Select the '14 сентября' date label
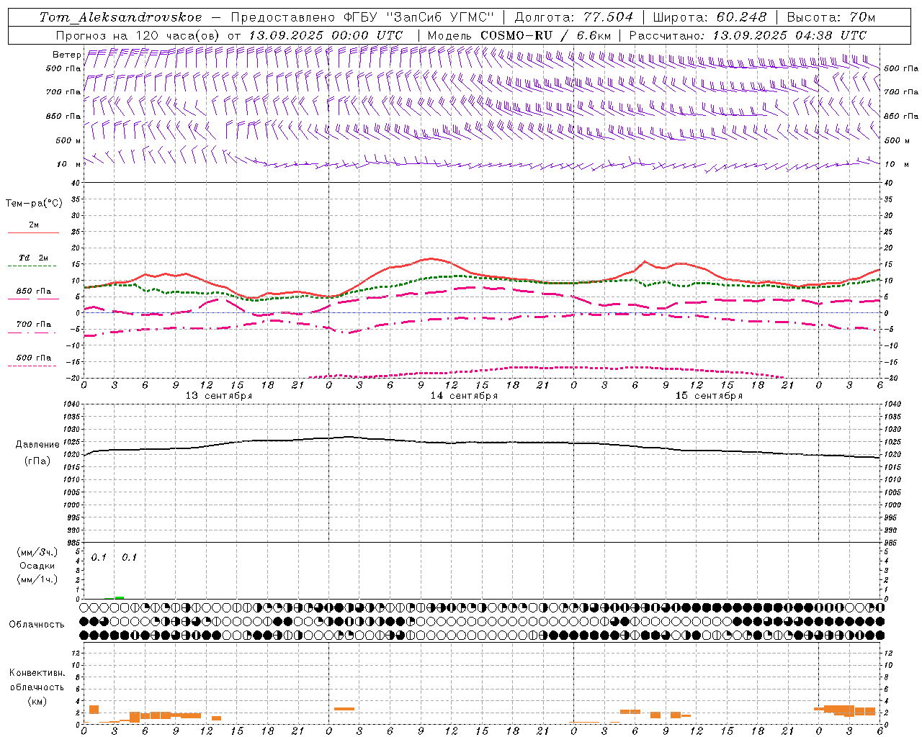Screen dimensions: 922x737 tap(464, 396)
